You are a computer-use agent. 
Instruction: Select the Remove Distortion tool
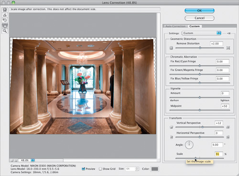point(5,10)
